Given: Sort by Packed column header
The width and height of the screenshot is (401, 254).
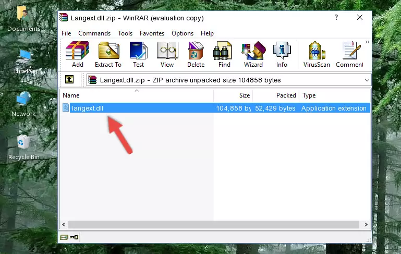Looking at the screenshot, I should pos(276,95).
